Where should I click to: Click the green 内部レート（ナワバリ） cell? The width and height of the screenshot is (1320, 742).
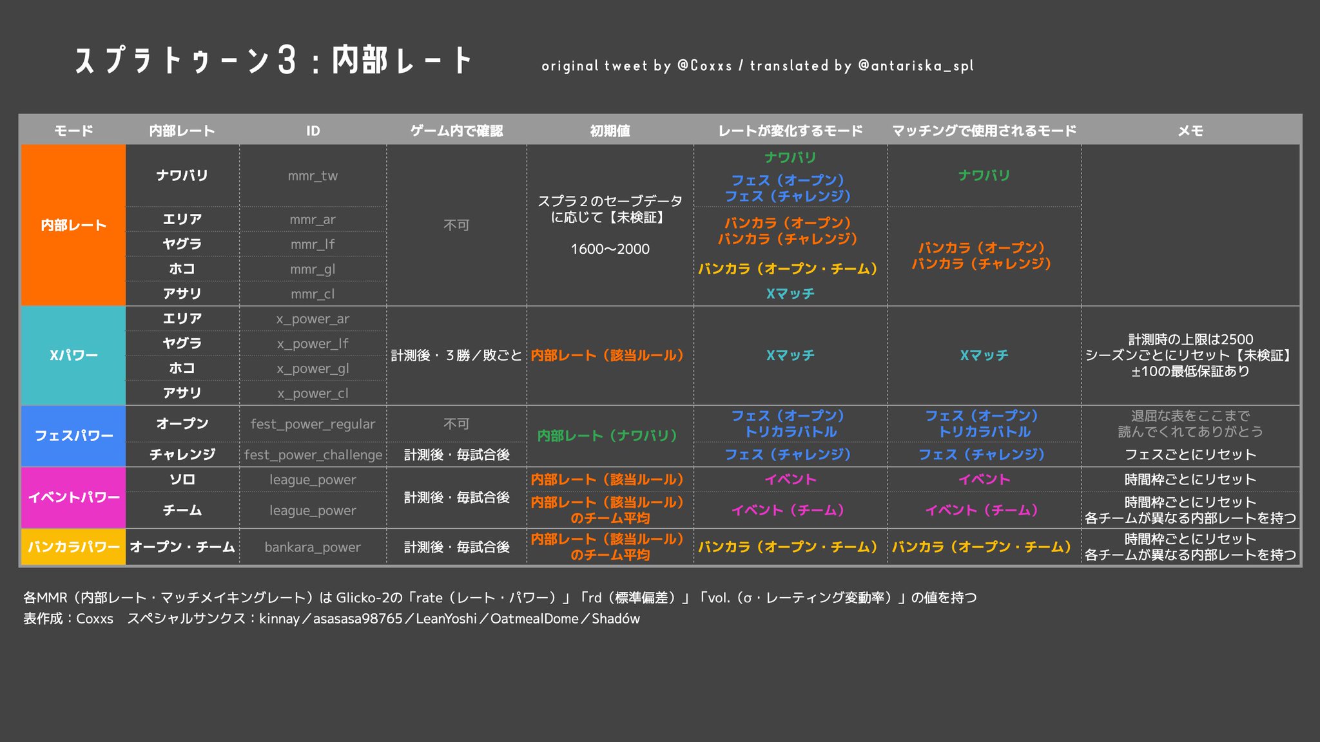[x=610, y=436]
